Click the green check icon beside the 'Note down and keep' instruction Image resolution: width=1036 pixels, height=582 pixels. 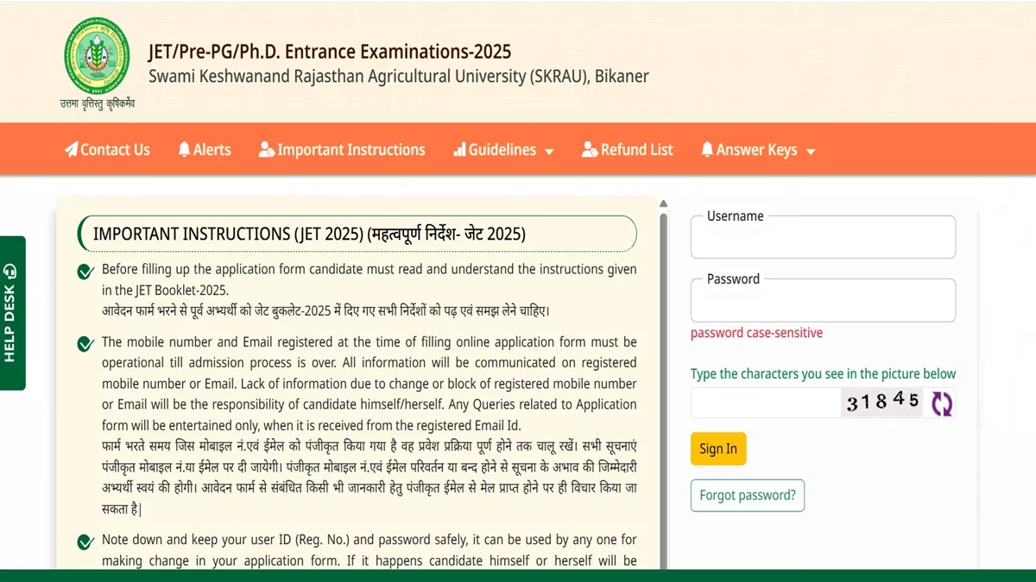85,542
